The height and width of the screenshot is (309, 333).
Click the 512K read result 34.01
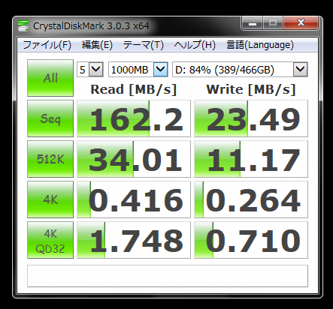134,159
